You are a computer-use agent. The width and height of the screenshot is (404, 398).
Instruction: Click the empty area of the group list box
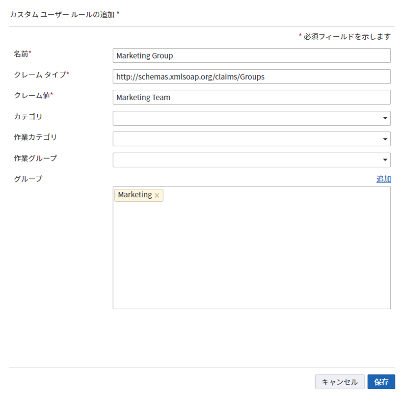pos(251,255)
